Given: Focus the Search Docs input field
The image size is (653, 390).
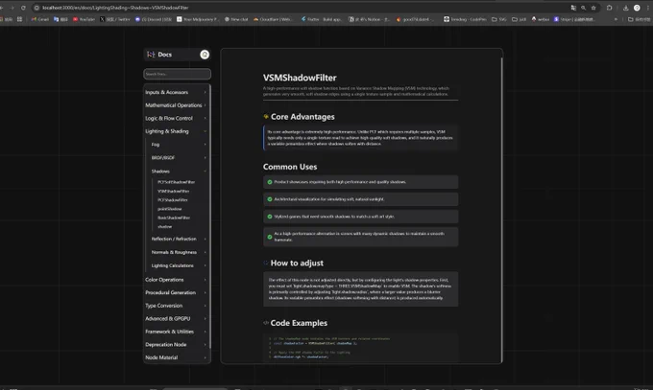Looking at the screenshot, I should coord(177,74).
